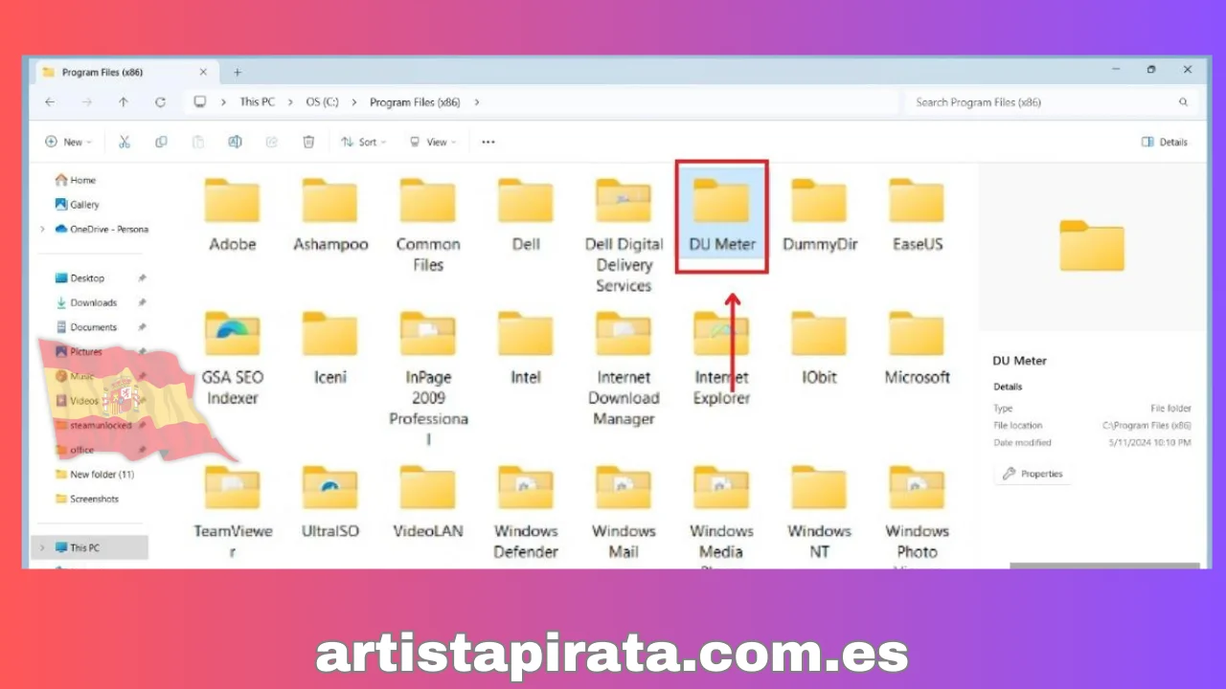Open the View dropdown menu
This screenshot has width=1226, height=689.
(x=433, y=142)
